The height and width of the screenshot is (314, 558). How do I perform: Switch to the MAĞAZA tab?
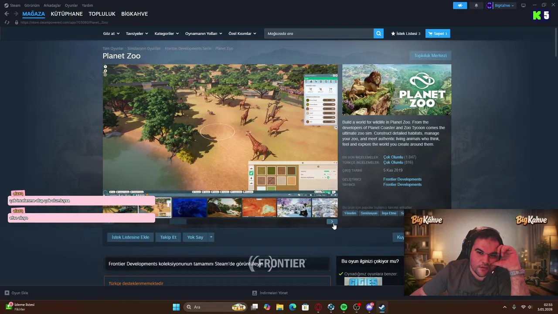34,14
